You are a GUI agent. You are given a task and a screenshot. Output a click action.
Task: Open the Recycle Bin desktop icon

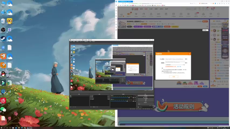point(3,21)
